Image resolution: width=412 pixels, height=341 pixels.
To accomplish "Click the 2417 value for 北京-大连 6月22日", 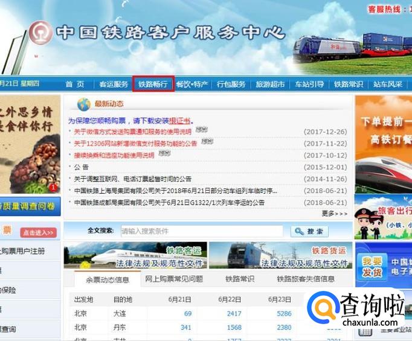I will pos(234,313).
